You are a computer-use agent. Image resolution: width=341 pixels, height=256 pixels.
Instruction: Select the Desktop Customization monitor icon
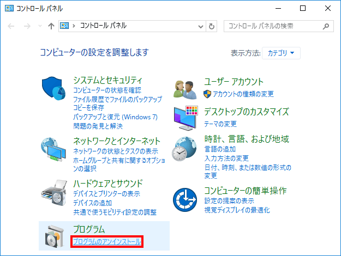(185, 117)
